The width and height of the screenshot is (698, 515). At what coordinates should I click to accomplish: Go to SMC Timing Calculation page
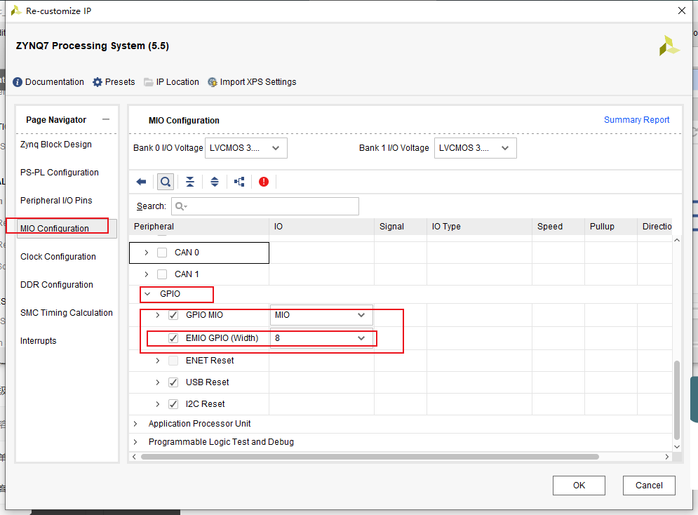[67, 313]
